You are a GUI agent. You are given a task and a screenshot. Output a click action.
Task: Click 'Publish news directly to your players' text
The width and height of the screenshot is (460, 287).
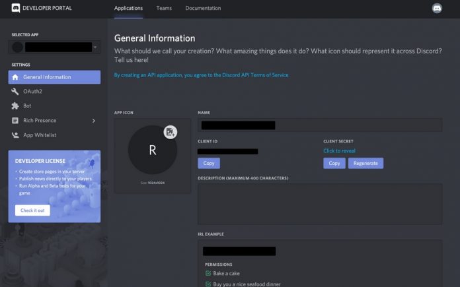coord(56,179)
